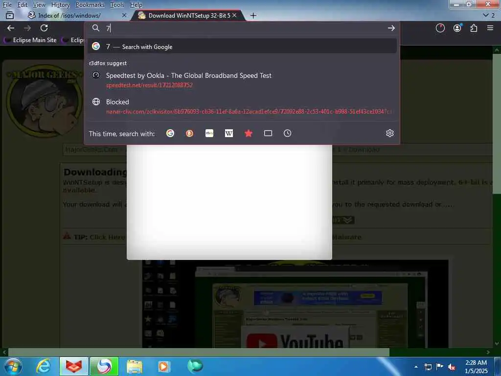The height and width of the screenshot is (376, 501).
Task: Search this time with Wikipedia icon
Action: coord(229,133)
